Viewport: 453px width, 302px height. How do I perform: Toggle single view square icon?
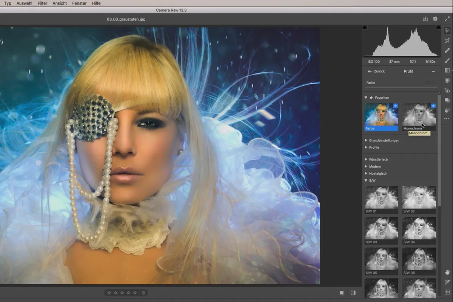342,293
